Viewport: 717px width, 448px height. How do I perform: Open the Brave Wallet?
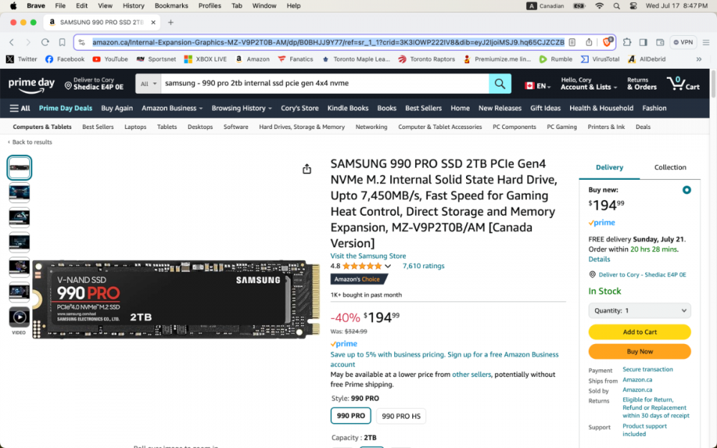click(660, 42)
